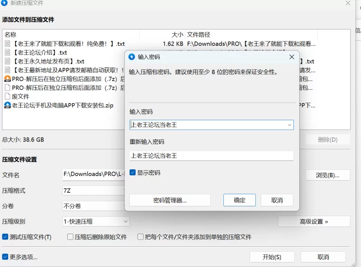Click the icon of 【老王永久地址发布页】.txt

point(7,61)
